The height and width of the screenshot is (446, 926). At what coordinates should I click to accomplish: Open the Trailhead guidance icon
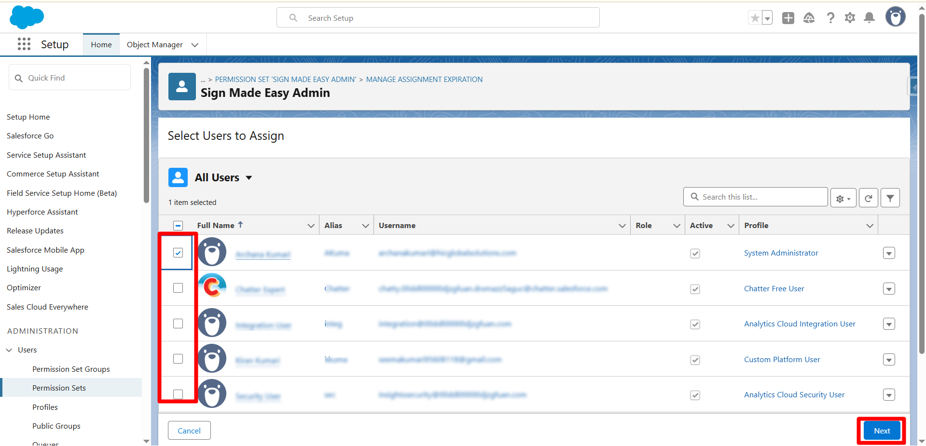[x=809, y=18]
